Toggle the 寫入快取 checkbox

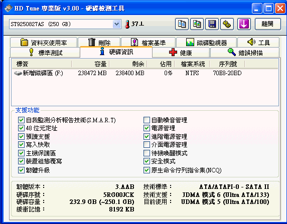click(21, 145)
